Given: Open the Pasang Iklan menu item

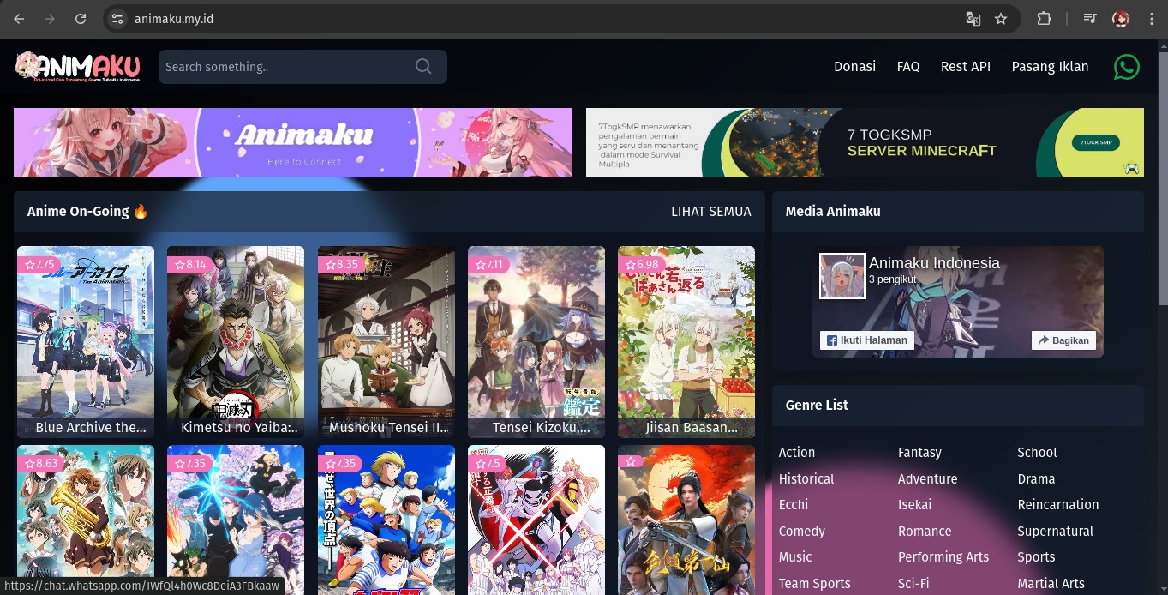Looking at the screenshot, I should point(1050,67).
